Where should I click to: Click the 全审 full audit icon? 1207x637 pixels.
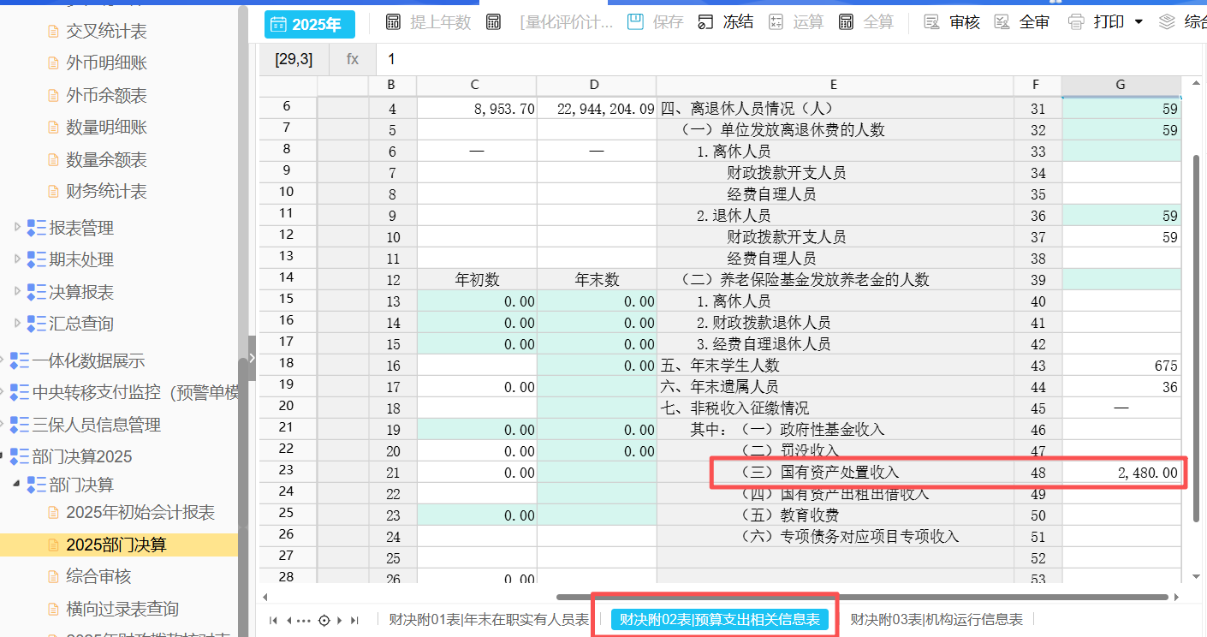[1002, 22]
